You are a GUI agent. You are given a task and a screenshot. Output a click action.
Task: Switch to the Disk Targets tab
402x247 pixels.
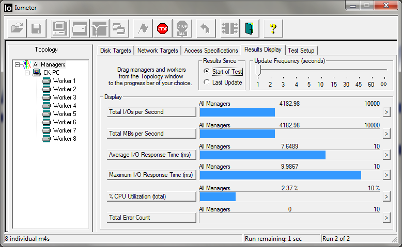[116, 51]
